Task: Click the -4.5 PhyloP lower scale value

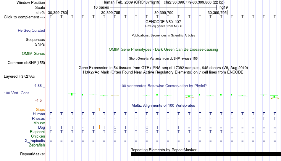Action: tap(38, 101)
